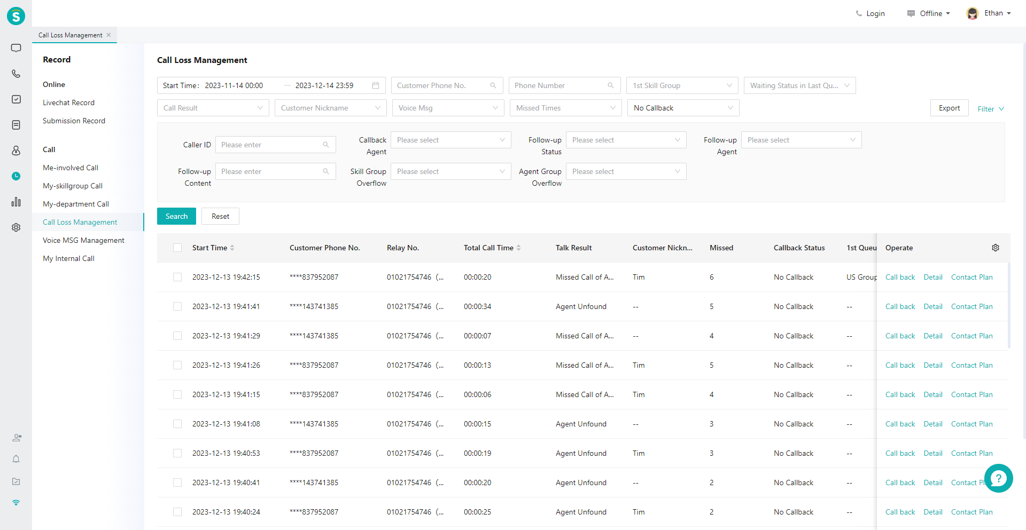Check the row for 2023-12-13 19:40:53

click(177, 453)
